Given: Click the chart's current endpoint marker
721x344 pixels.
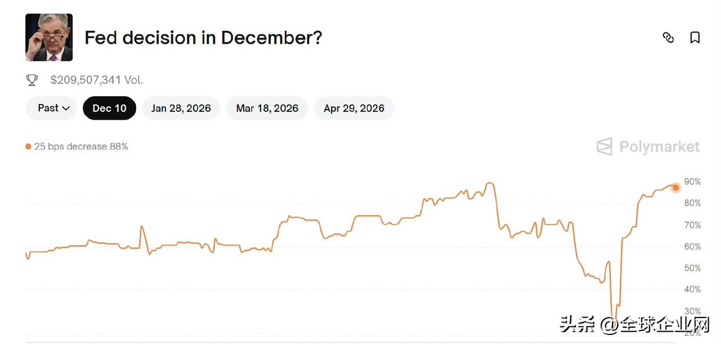Looking at the screenshot, I should tap(676, 187).
